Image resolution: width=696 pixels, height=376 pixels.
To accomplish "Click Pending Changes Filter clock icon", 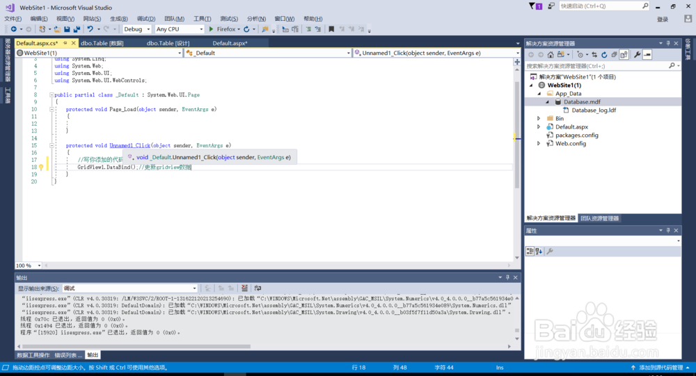I will [x=580, y=54].
